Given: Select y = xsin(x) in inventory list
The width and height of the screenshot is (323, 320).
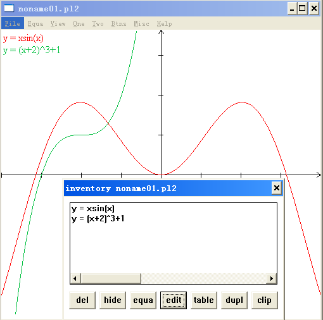Looking at the screenshot, I should pyautogui.click(x=93, y=209).
